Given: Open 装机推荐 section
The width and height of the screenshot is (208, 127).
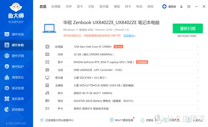Looking at the screenshot, I should point(17,99).
